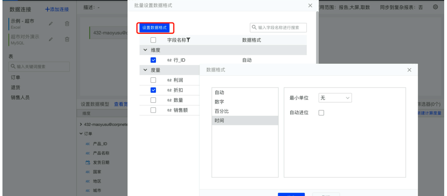Click the 地区 field in tree
Screen dimensions: 447x196
point(97,182)
